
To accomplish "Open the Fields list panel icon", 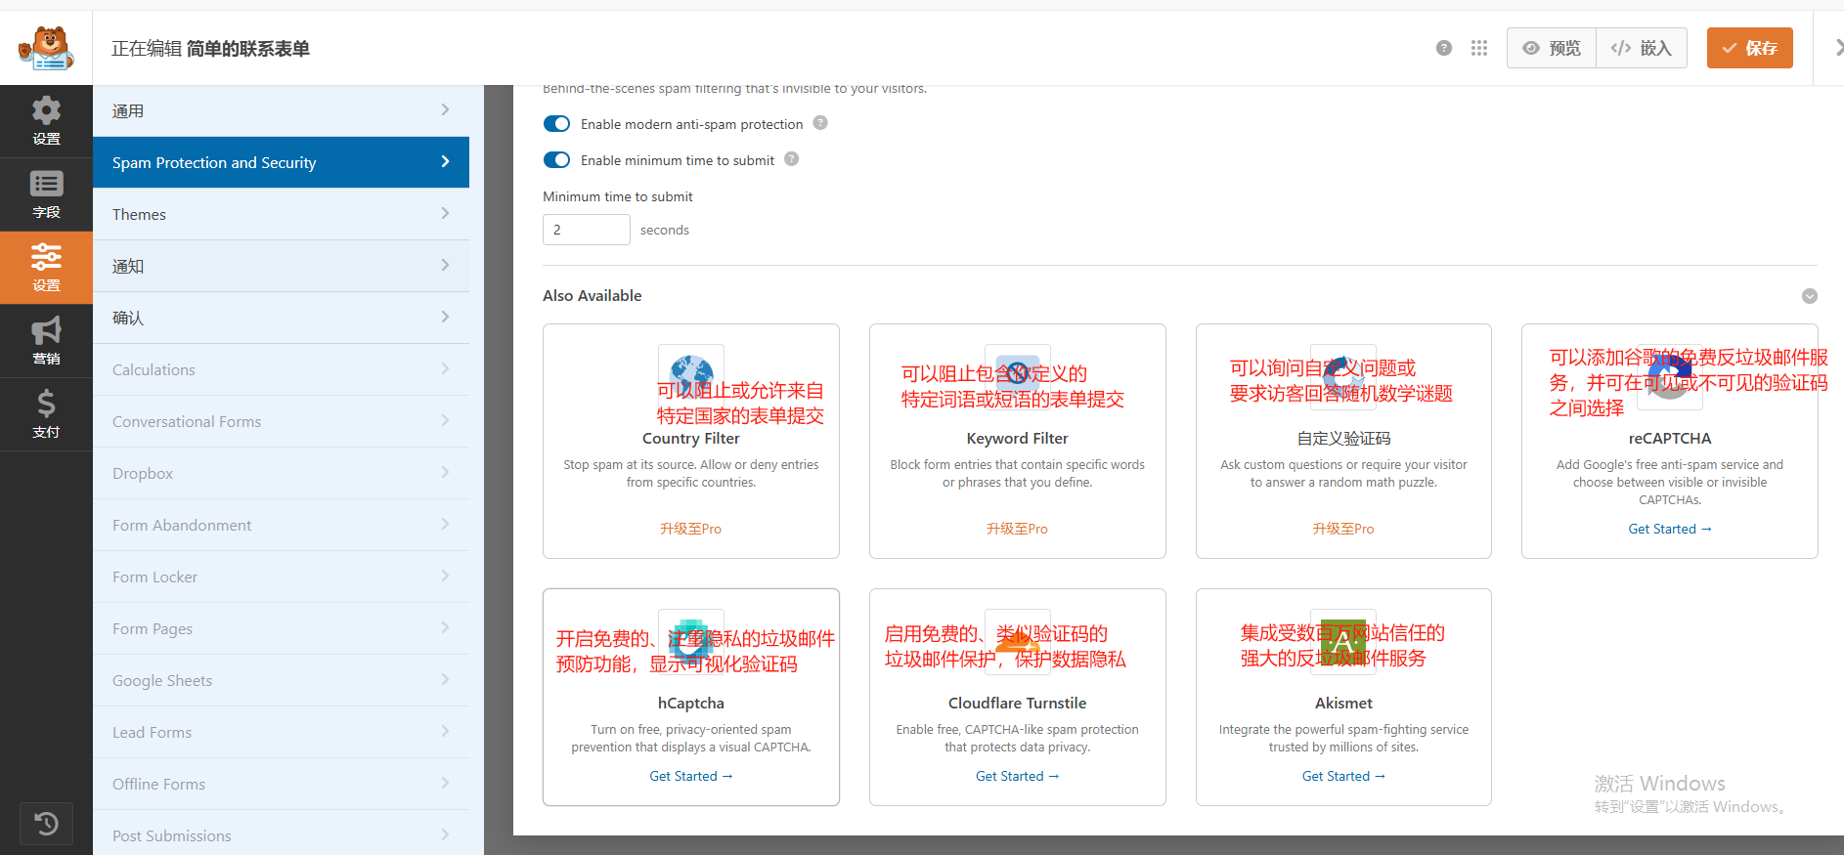I will point(46,194).
